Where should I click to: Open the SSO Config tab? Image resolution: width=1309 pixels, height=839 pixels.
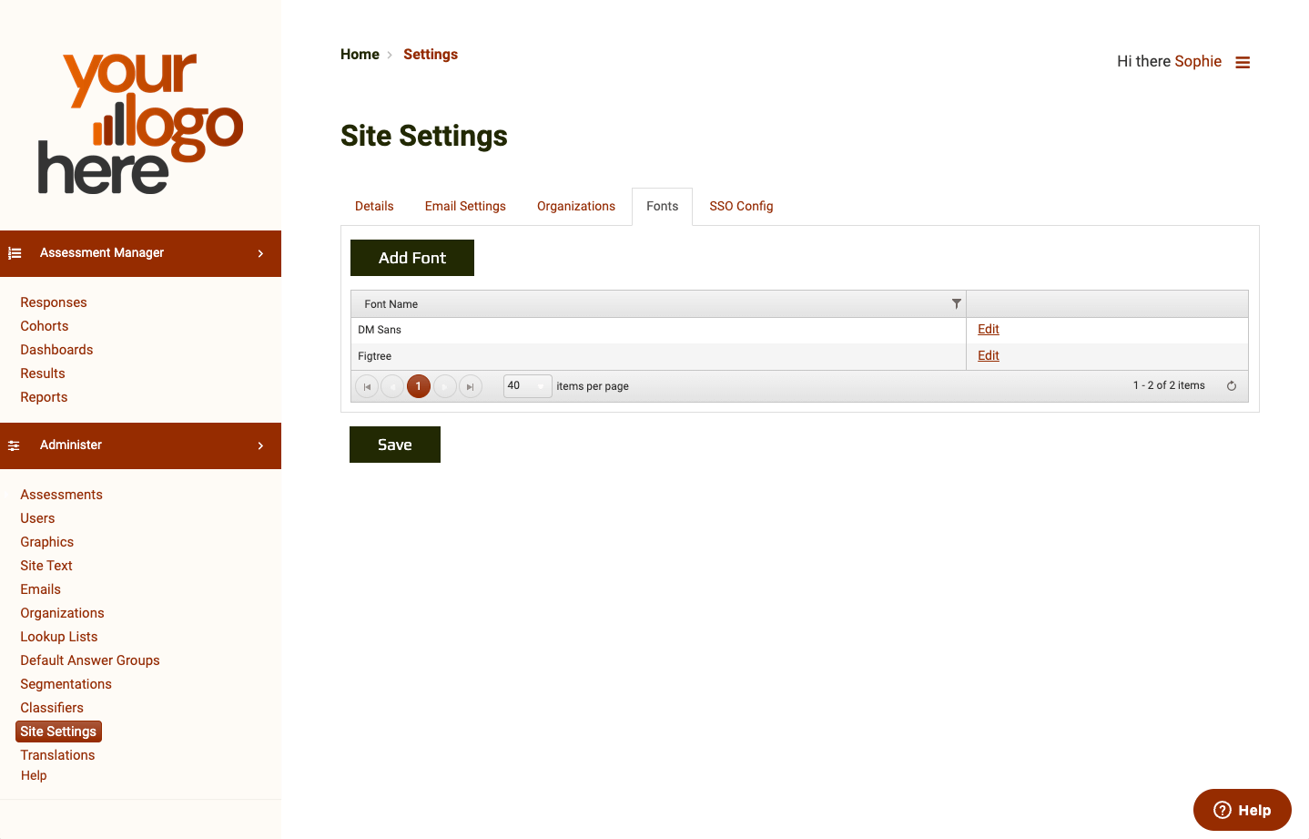point(740,206)
